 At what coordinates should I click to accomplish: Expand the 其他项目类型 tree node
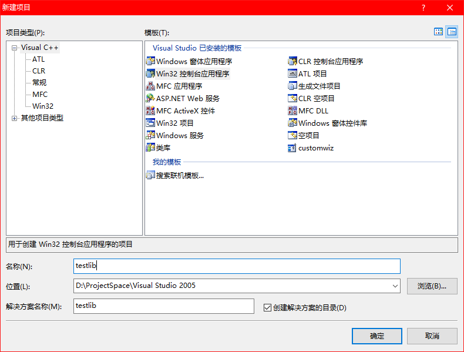point(15,118)
